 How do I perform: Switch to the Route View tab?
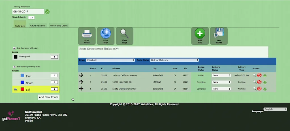(20, 24)
